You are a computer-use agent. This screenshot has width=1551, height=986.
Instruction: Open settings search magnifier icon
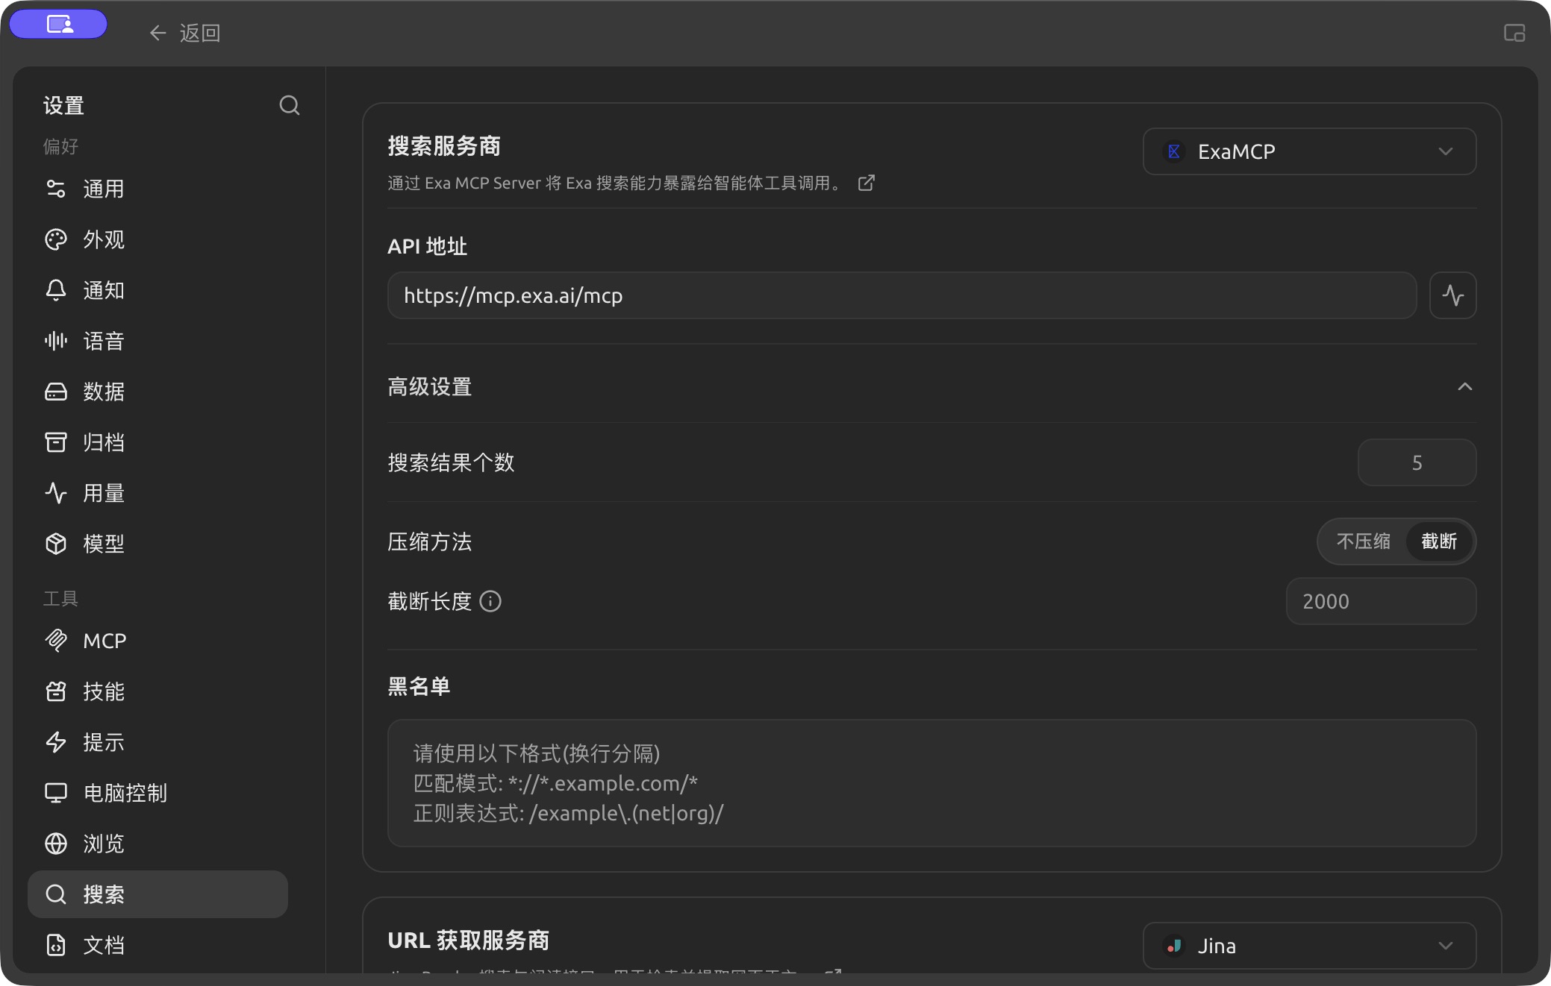point(290,105)
